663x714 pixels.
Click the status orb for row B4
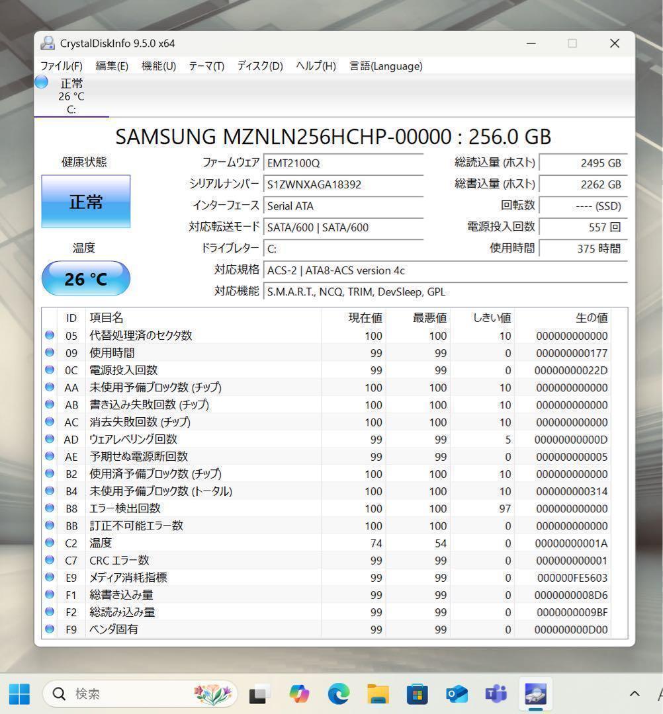[x=50, y=491]
